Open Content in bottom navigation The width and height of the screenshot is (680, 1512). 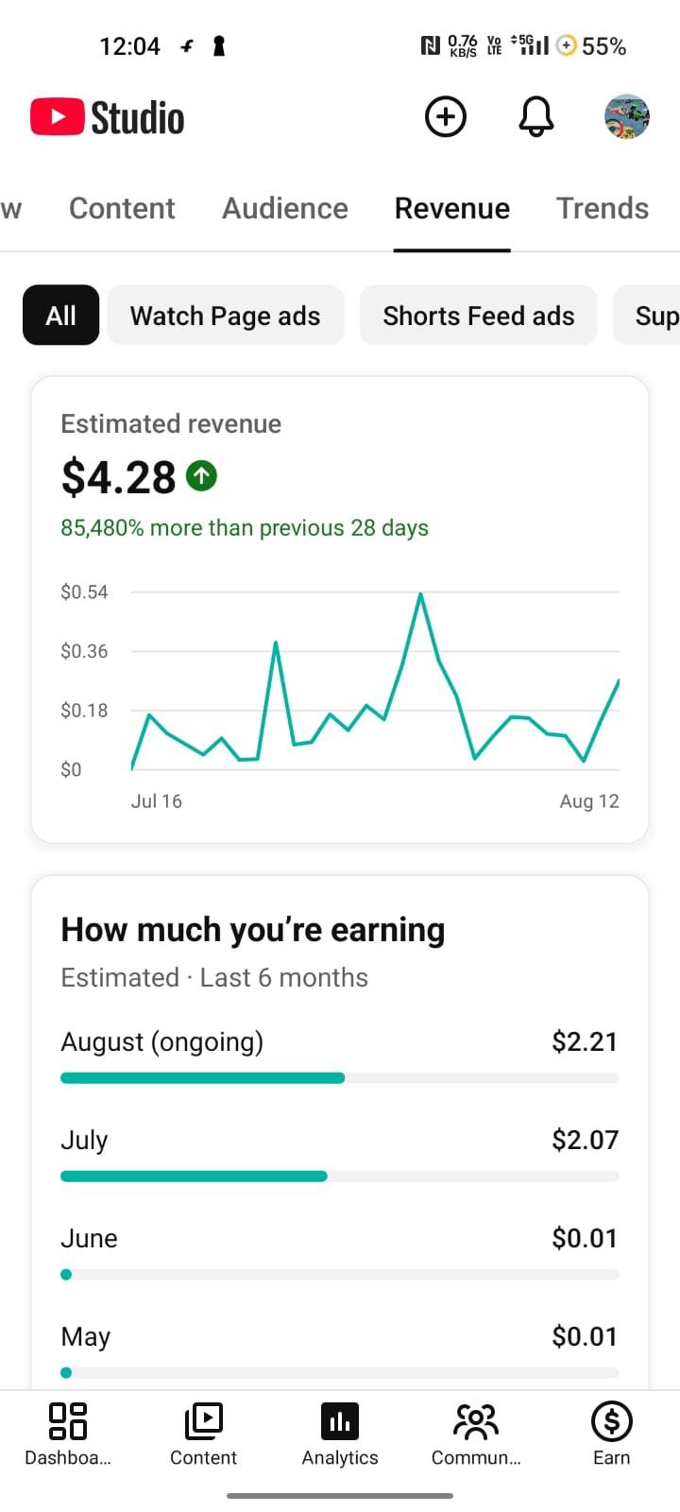point(203,1434)
